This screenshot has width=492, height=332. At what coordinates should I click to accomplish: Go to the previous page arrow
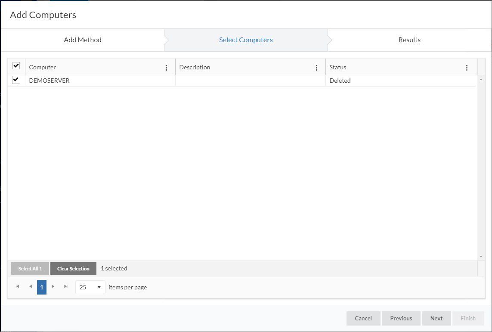(x=31, y=286)
